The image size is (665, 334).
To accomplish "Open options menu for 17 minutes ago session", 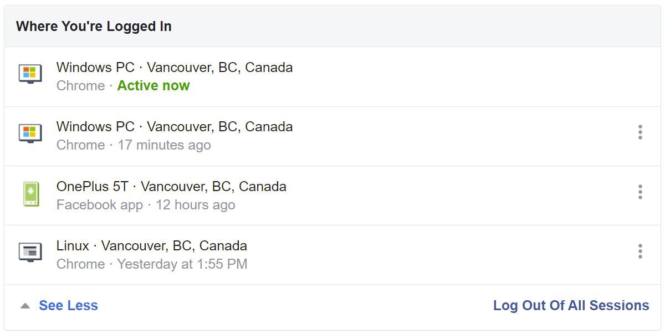I will 640,132.
